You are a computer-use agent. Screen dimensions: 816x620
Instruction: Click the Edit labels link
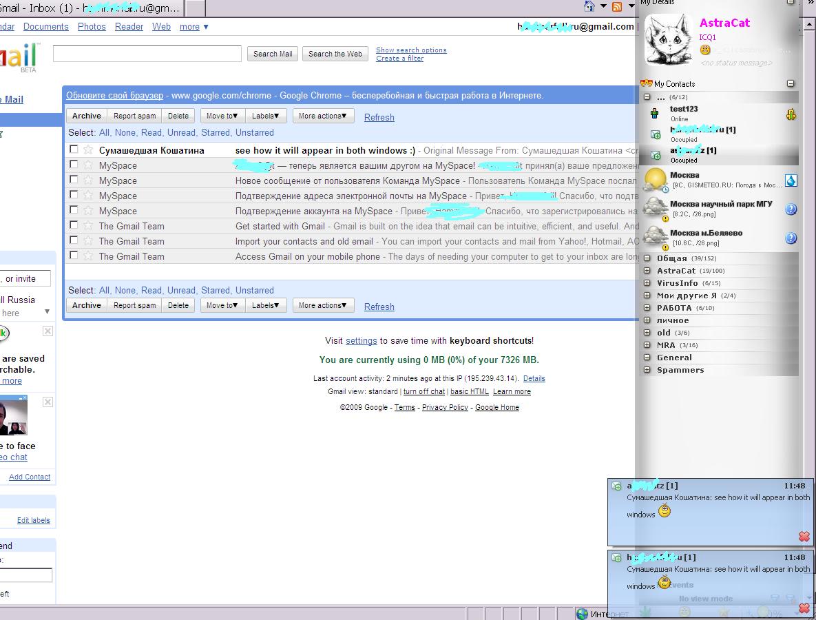point(33,520)
